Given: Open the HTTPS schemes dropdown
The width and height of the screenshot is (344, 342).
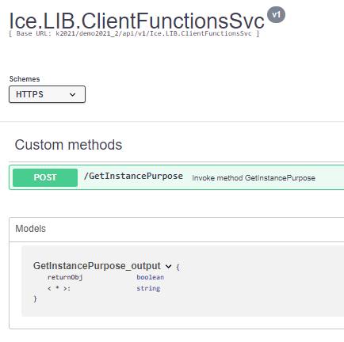Looking at the screenshot, I should pos(47,94).
